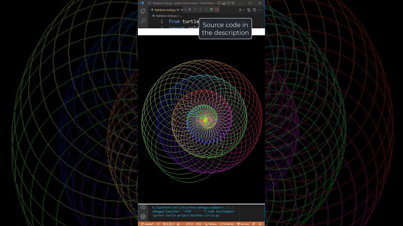Click the feedback icon in status bar

[x=254, y=224]
